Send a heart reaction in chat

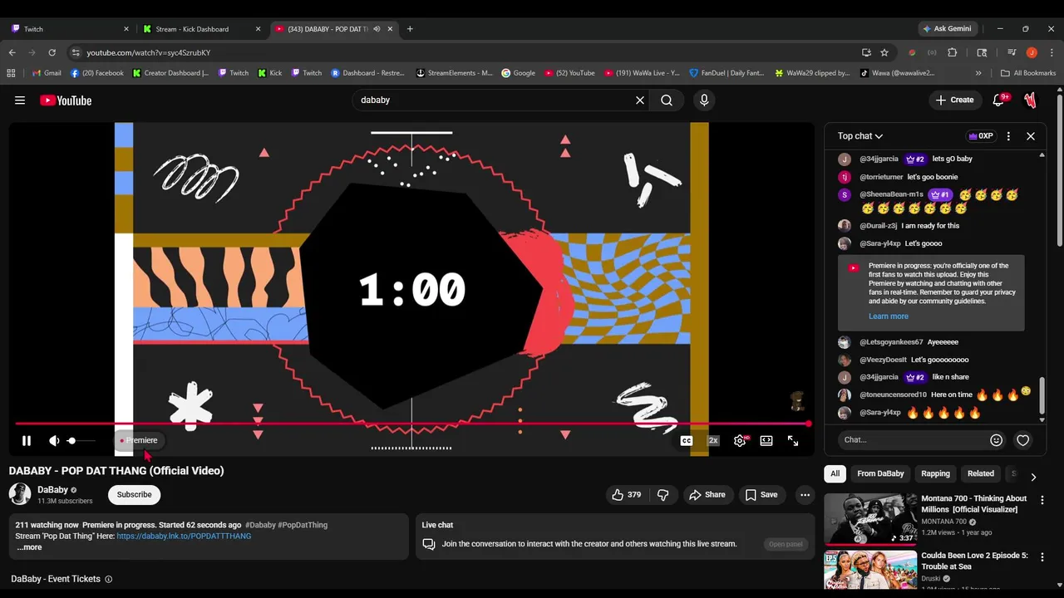pyautogui.click(x=1023, y=440)
